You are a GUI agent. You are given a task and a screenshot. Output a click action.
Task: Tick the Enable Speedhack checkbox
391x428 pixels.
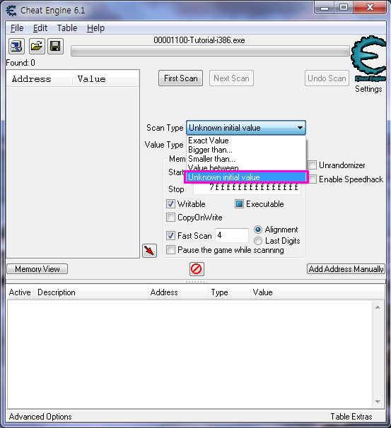[x=313, y=179]
